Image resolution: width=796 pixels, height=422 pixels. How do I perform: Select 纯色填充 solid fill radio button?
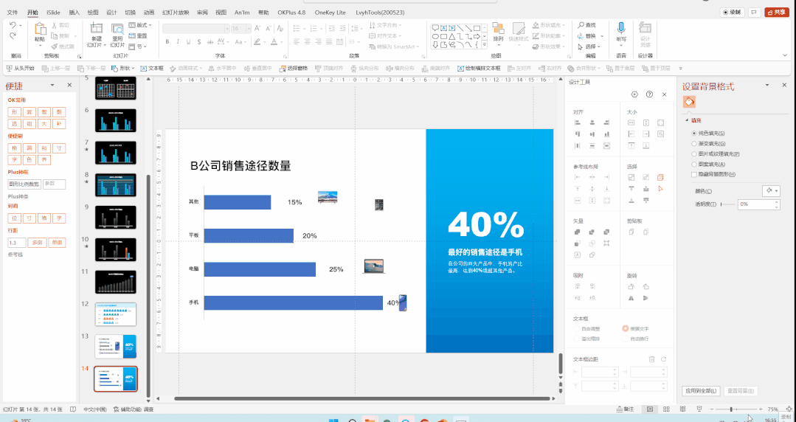pyautogui.click(x=694, y=133)
